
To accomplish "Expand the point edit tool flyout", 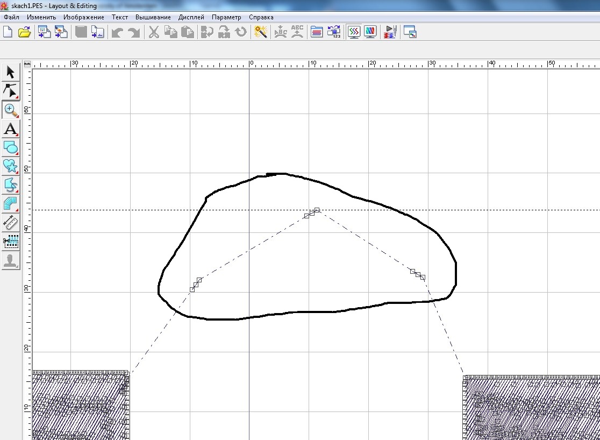I will click(x=11, y=91).
